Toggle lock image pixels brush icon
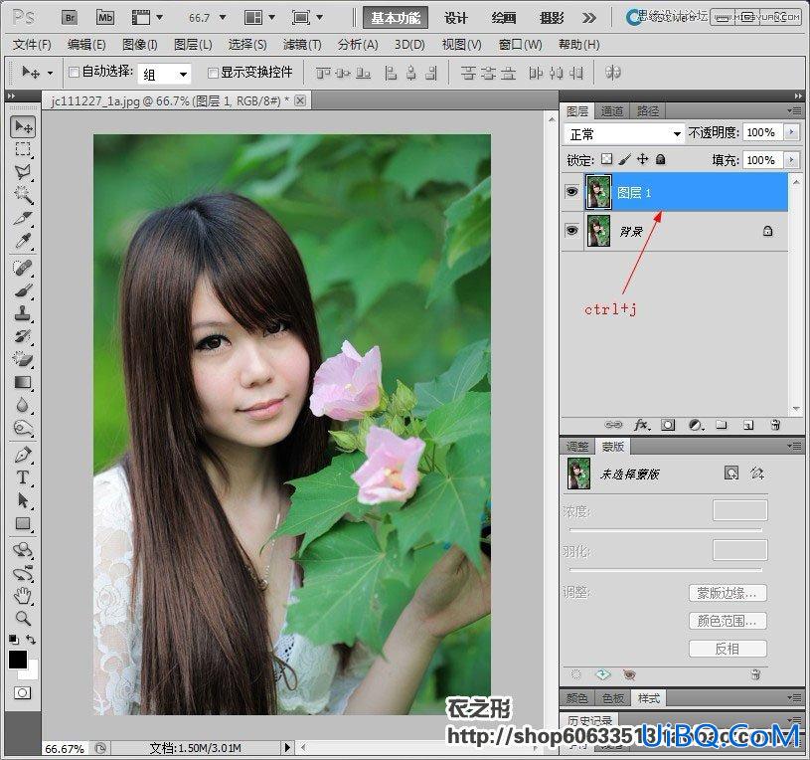The height and width of the screenshot is (760, 810). coord(624,159)
